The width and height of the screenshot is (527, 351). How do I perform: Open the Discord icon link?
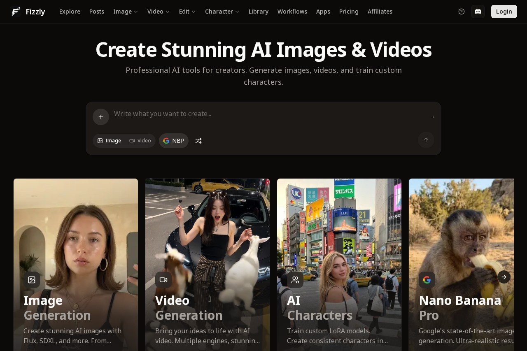point(478,12)
